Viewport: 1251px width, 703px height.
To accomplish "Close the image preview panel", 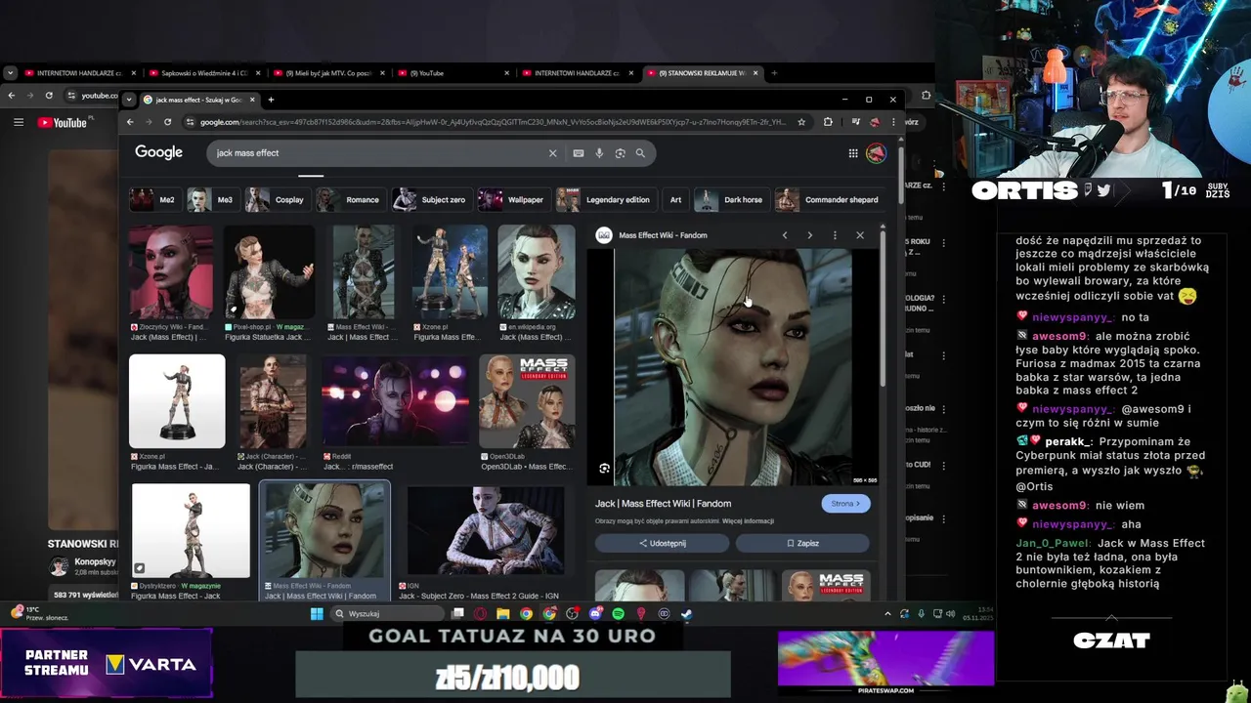I will (860, 235).
